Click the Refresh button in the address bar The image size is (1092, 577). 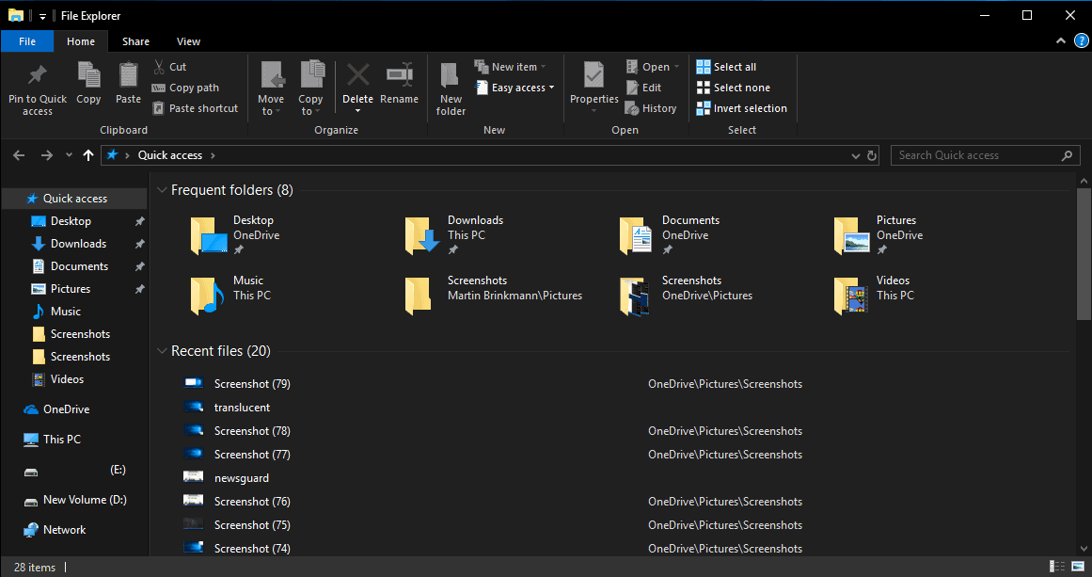[870, 154]
